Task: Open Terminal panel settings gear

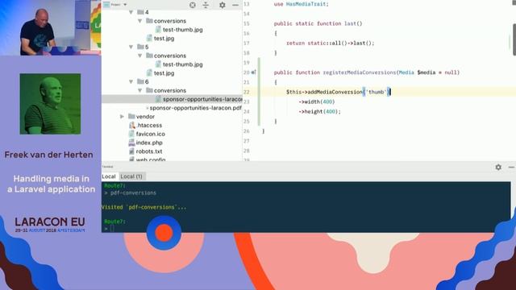Action: [x=498, y=167]
